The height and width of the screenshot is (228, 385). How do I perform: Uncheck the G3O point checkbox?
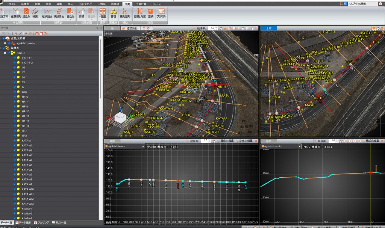[15, 92]
